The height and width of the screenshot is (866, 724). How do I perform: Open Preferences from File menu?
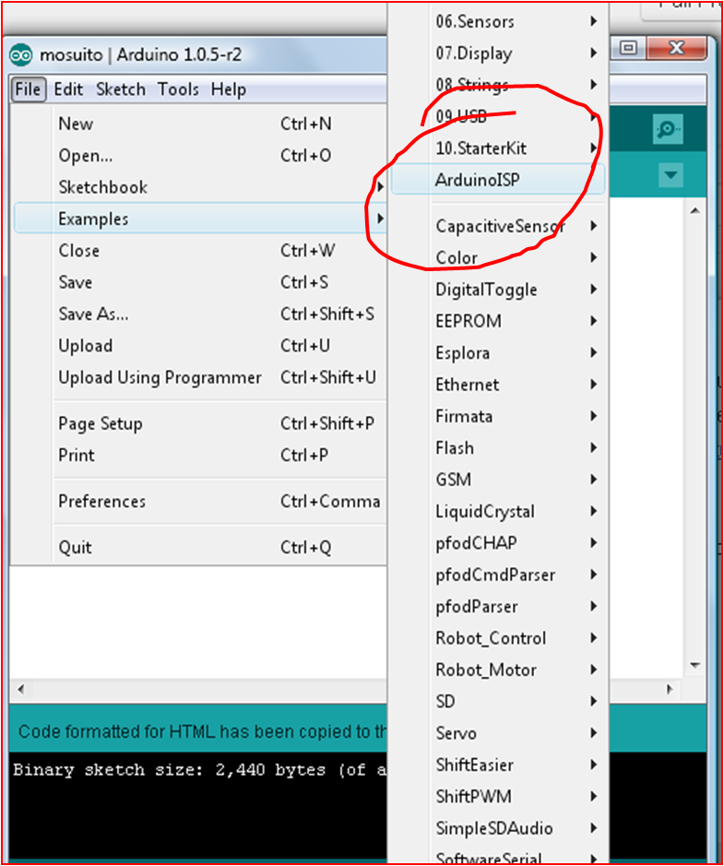point(200,502)
